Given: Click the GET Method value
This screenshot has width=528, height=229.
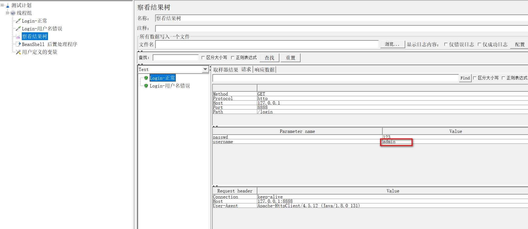Looking at the screenshot, I should (x=261, y=94).
